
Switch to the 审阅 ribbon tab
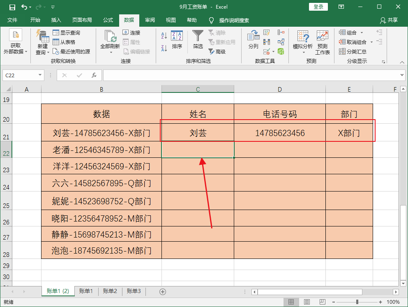point(149,20)
